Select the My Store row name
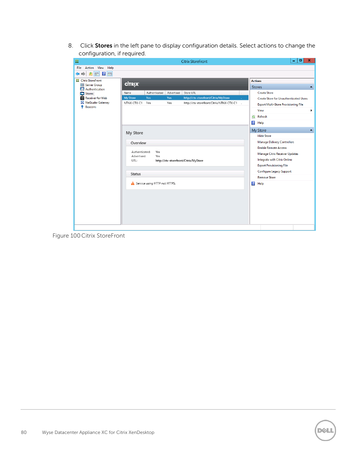The width and height of the screenshot is (357, 462). coord(130,98)
